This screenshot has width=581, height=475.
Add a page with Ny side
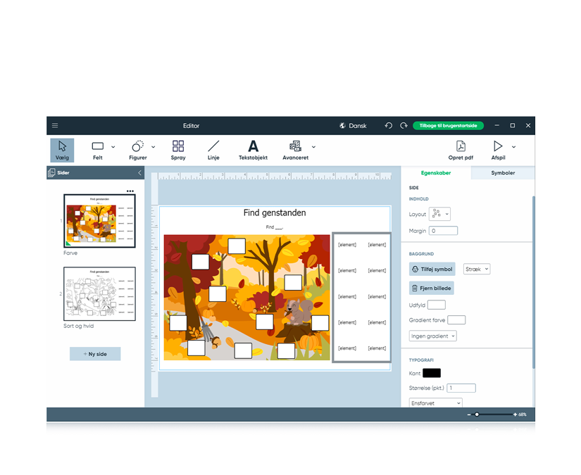click(x=95, y=354)
